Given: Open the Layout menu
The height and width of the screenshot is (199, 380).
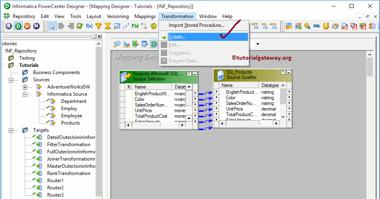Looking at the screenshot, I should tap(94, 16).
